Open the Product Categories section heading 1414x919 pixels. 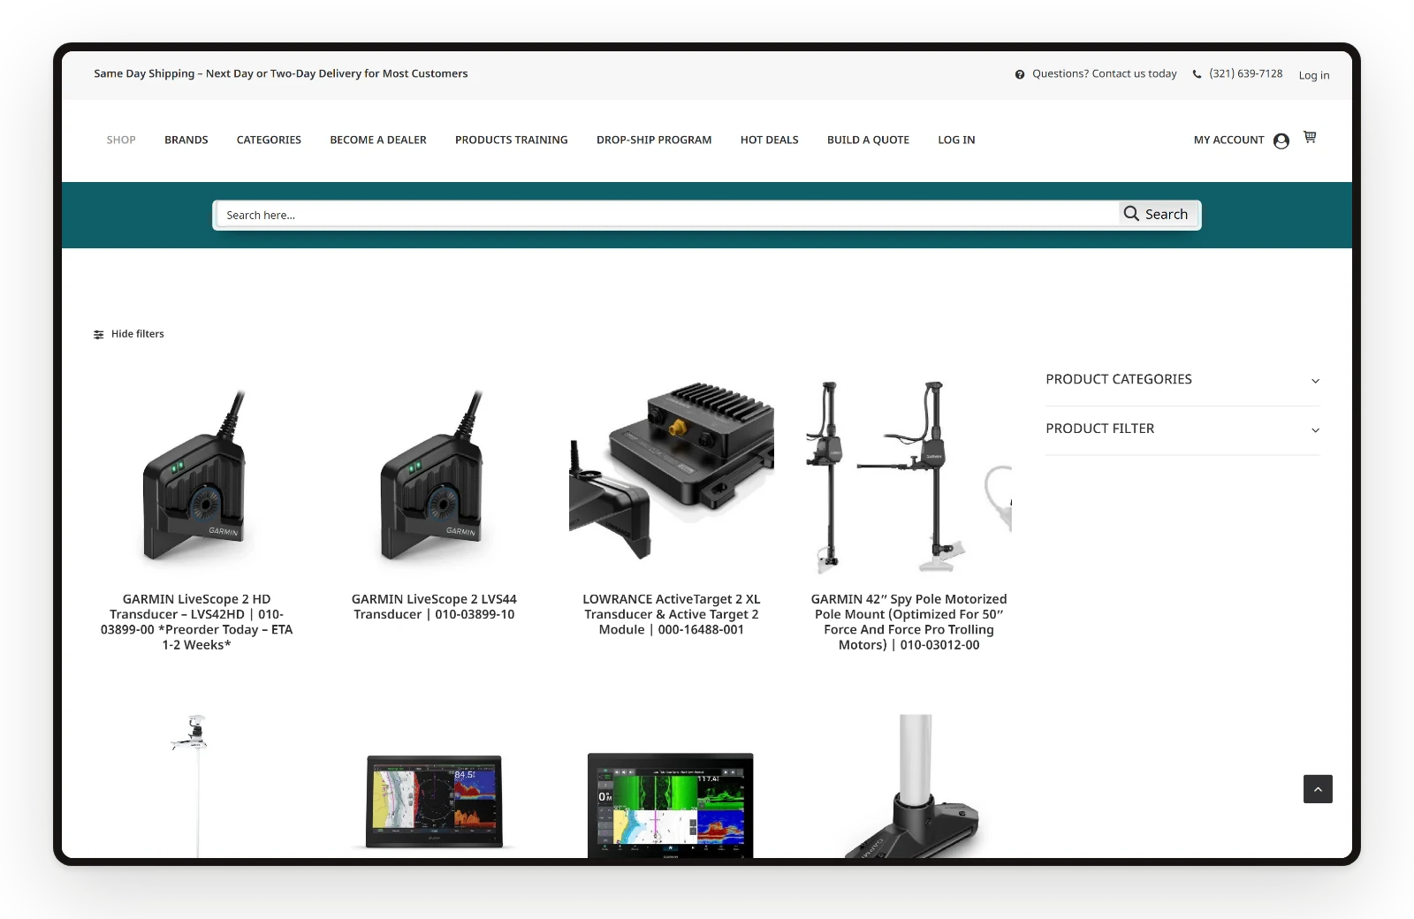[x=1119, y=379]
